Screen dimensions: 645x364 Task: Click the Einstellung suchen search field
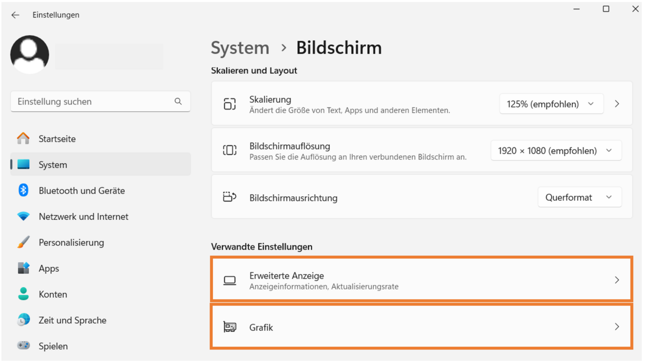coord(100,101)
